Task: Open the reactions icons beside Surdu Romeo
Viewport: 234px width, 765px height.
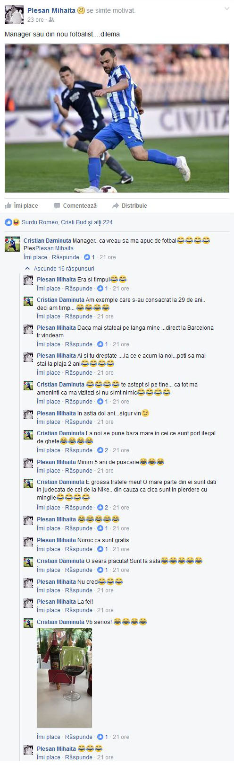Action: 12,222
